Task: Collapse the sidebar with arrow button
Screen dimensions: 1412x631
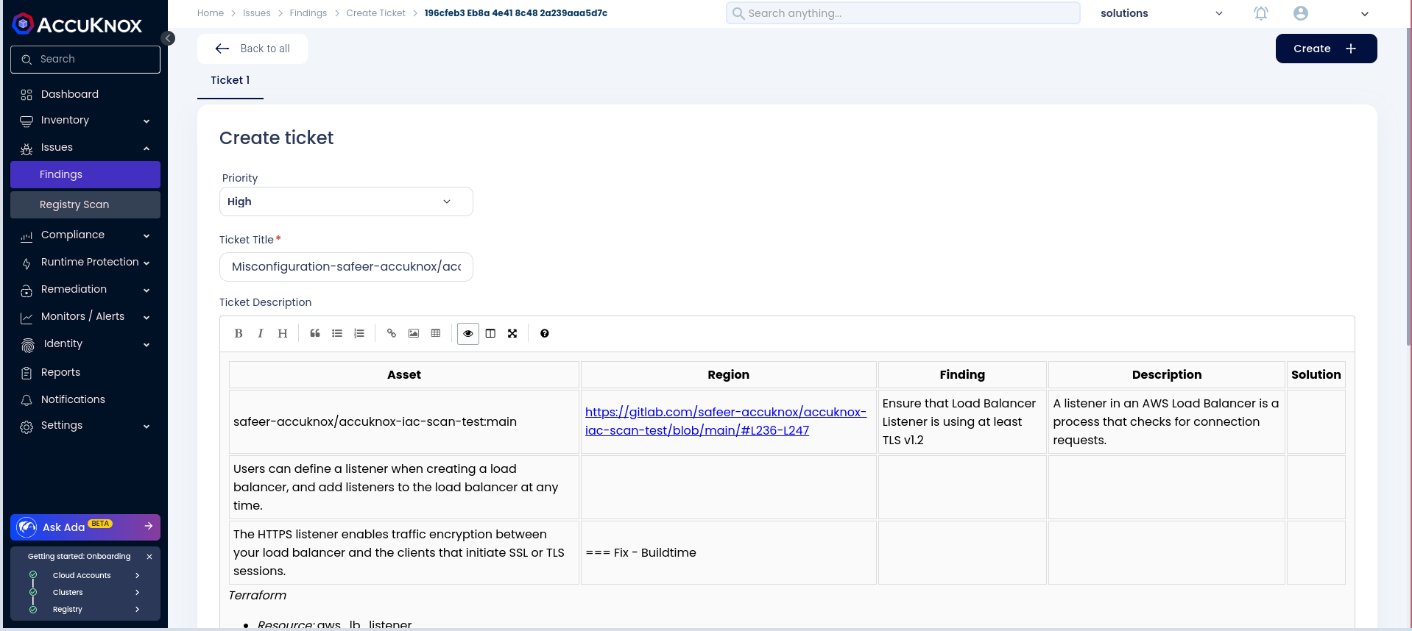Action: 168,38
